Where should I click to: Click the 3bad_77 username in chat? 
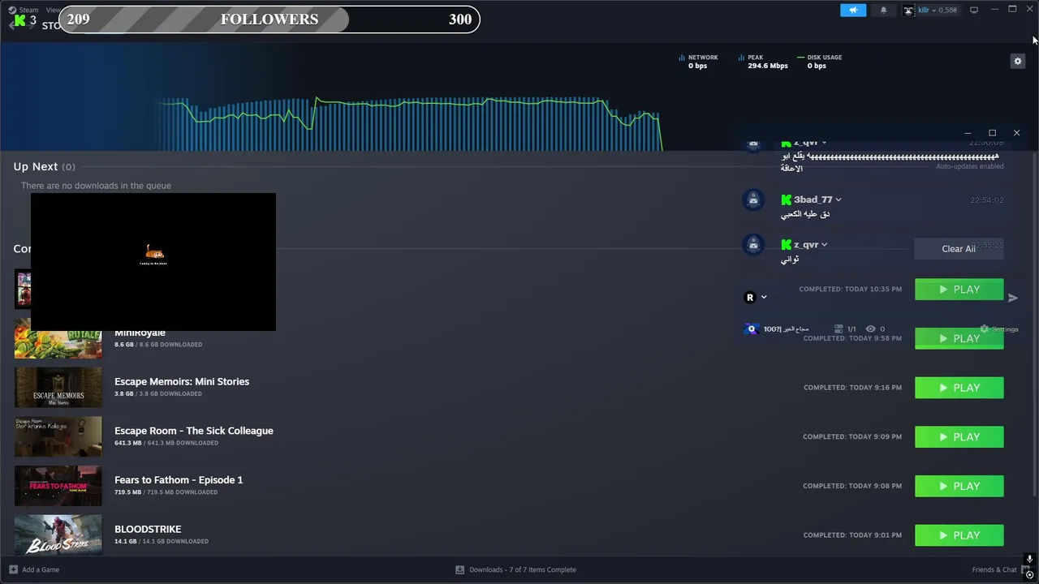point(813,200)
